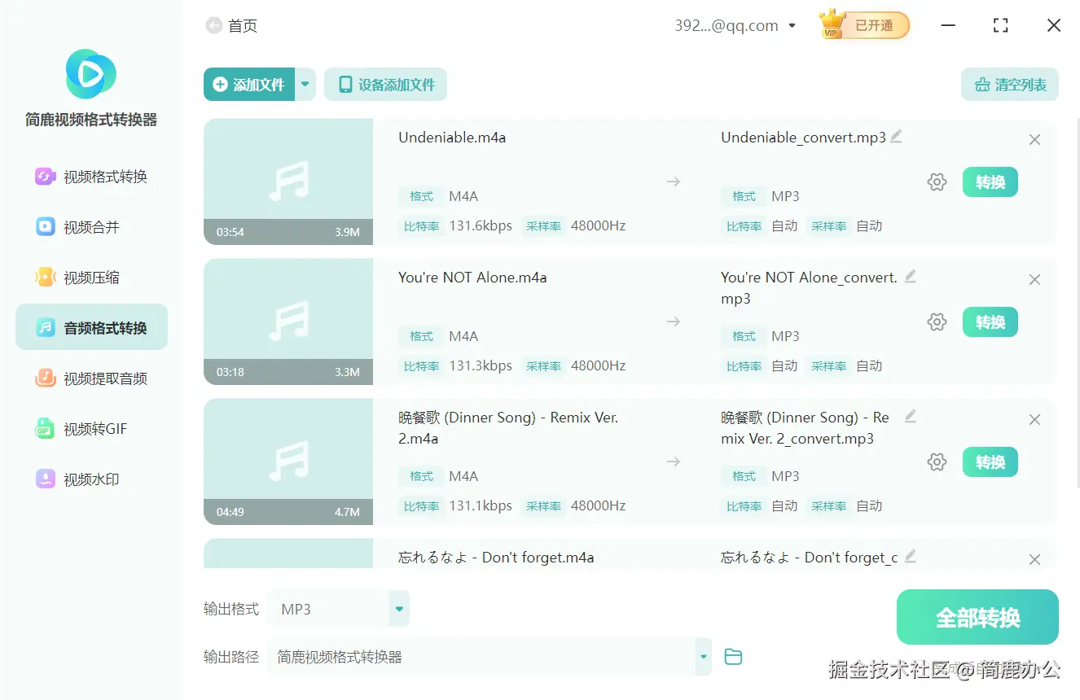
Task: Click the 全部转换 button
Action: (977, 617)
